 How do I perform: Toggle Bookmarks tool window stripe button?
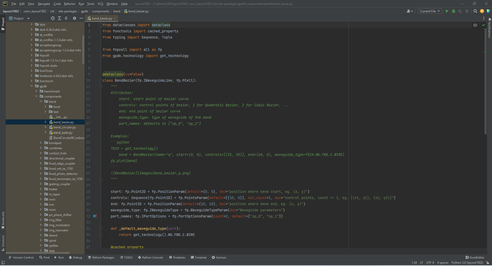[x=3, y=220]
